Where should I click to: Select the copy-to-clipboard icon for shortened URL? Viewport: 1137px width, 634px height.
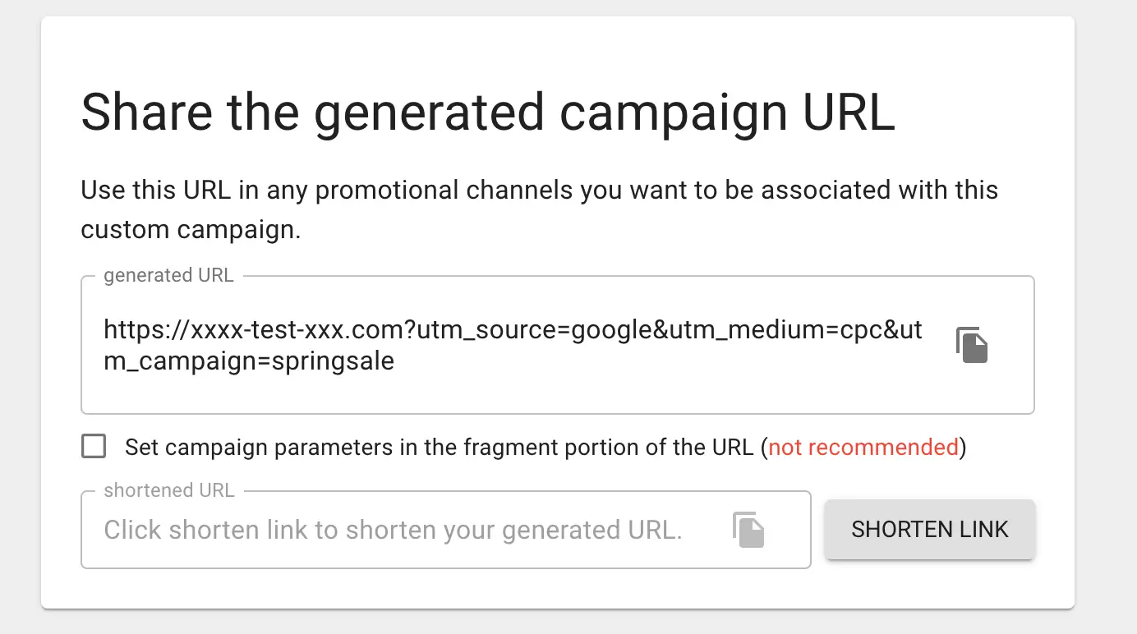coord(748,530)
